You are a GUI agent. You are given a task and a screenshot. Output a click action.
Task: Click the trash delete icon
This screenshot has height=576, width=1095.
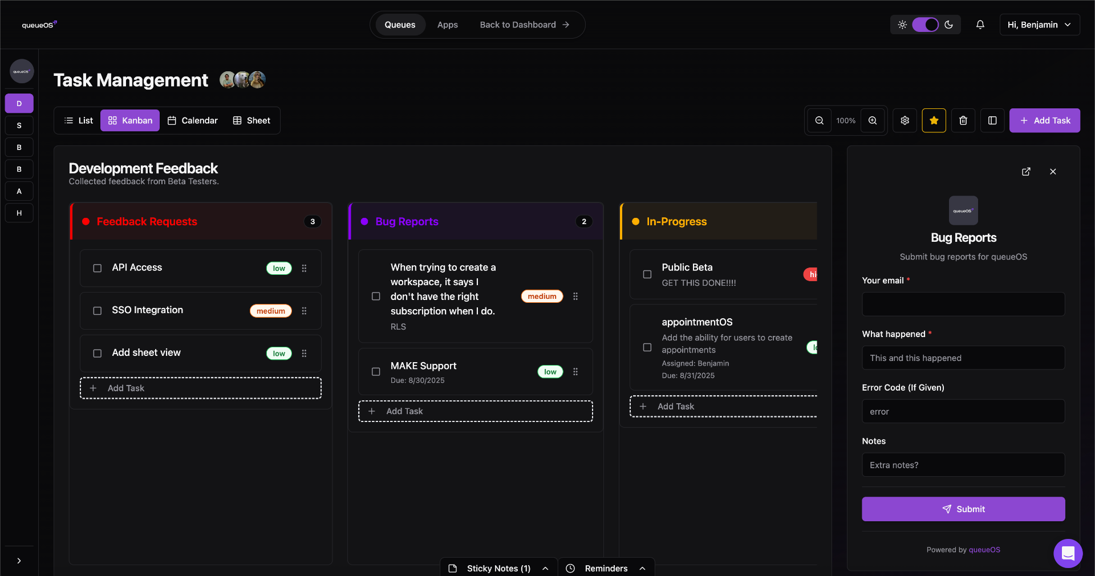[963, 120]
